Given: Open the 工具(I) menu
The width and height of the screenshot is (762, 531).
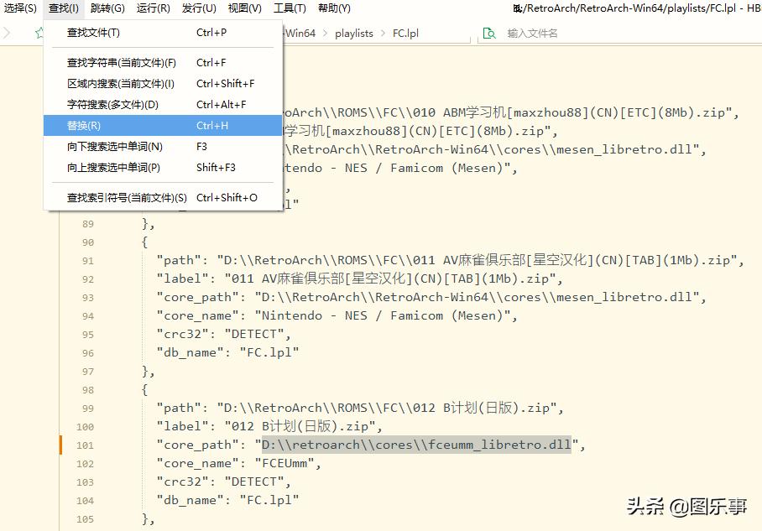Looking at the screenshot, I should pyautogui.click(x=289, y=8).
